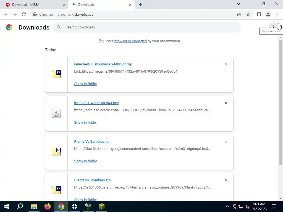Screen dimensions: 283x212
Task: Close the Downloads tab
Action: click(130, 5)
